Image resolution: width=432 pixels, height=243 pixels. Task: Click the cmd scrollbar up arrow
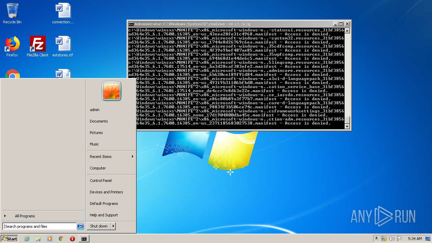click(x=347, y=31)
